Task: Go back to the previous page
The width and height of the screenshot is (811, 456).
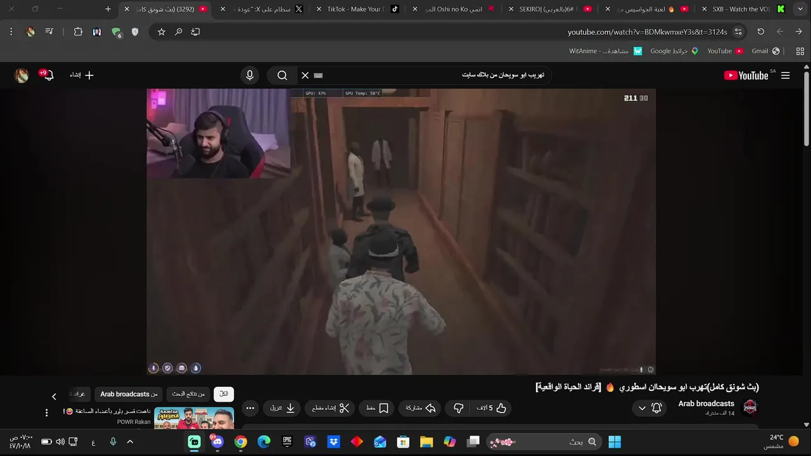Action: pos(799,32)
